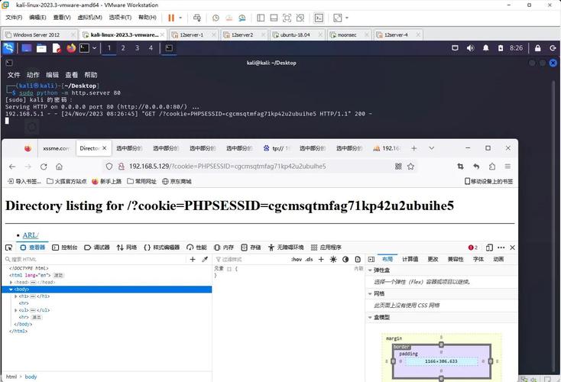Screen dimensions: 561x382
Task: Toggle the .cls class panel
Action: click(309, 260)
